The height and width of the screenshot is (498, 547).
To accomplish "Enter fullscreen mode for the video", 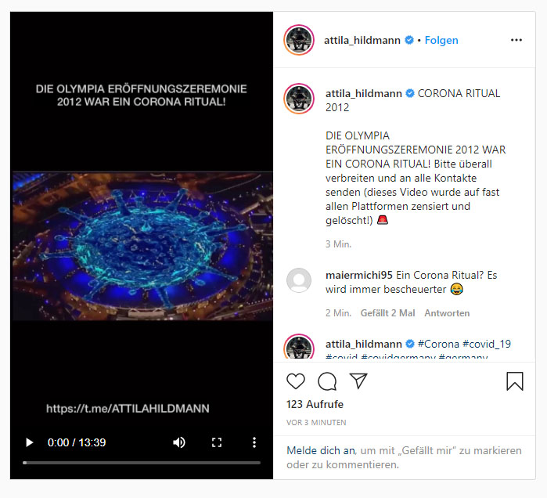I will 217,442.
